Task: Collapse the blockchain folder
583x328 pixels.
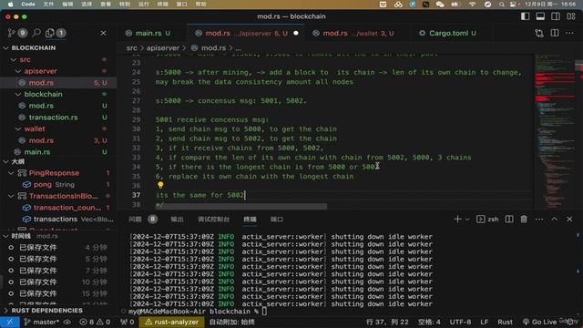Action: [18, 95]
